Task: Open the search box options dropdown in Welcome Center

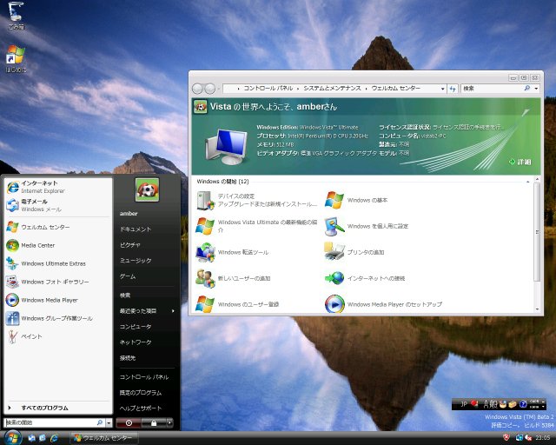Action: (536, 89)
